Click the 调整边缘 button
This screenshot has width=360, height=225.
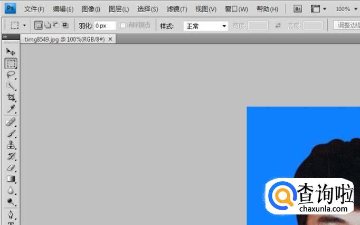click(x=347, y=25)
